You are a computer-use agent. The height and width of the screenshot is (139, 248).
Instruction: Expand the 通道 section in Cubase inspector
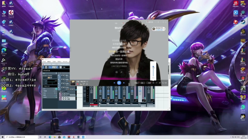coord(50,95)
